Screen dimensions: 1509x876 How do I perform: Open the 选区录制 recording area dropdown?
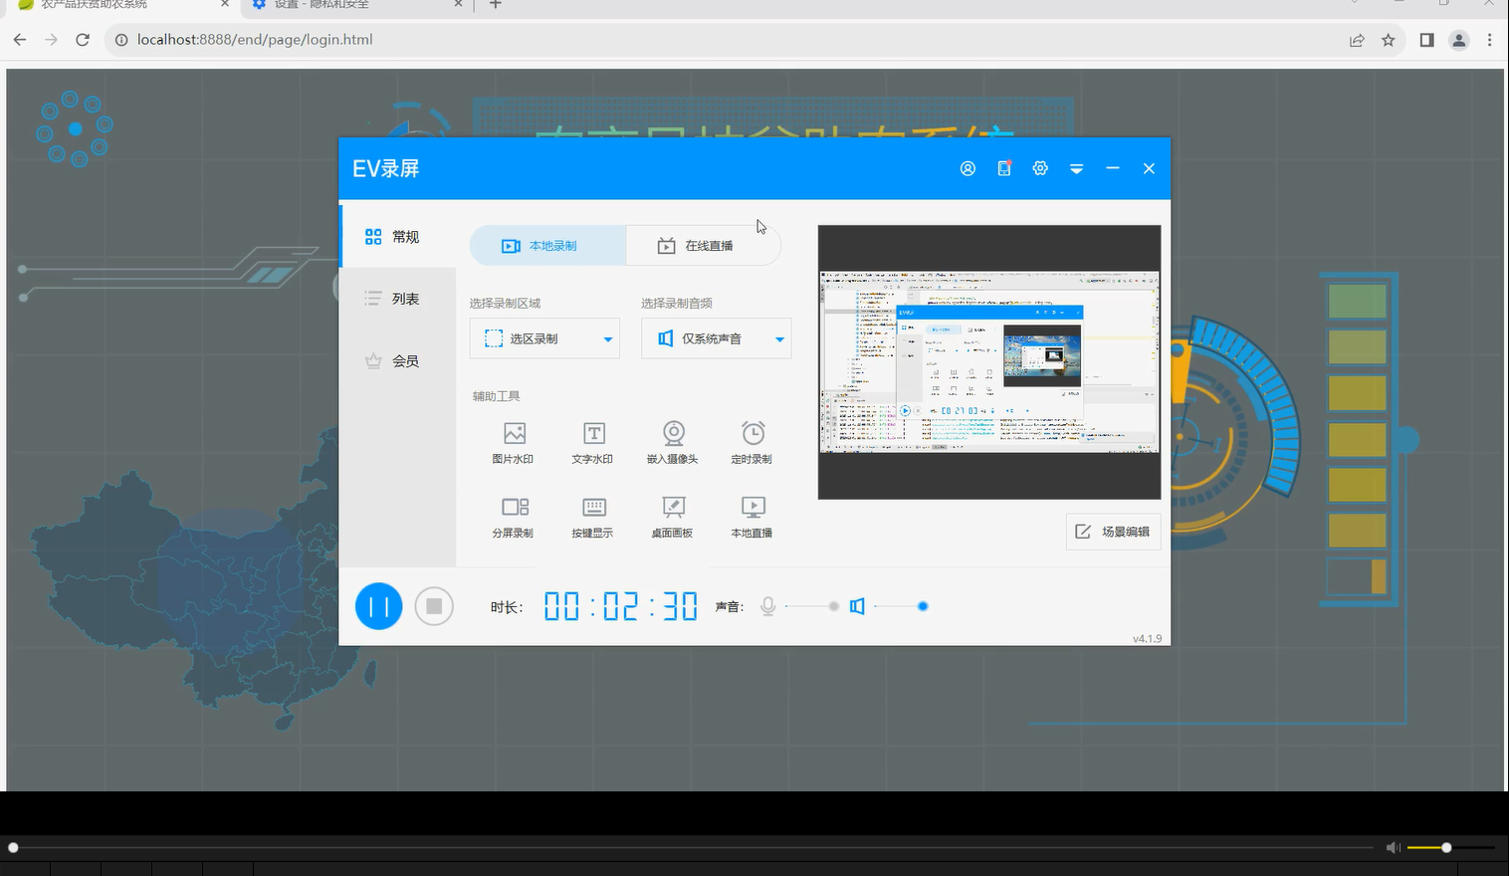point(544,338)
